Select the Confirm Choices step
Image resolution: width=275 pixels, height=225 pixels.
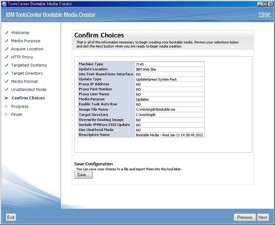pyautogui.click(x=28, y=98)
